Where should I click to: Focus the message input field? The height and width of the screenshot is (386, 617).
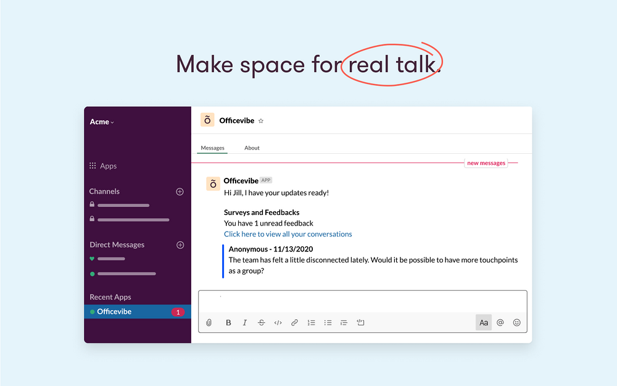362,302
